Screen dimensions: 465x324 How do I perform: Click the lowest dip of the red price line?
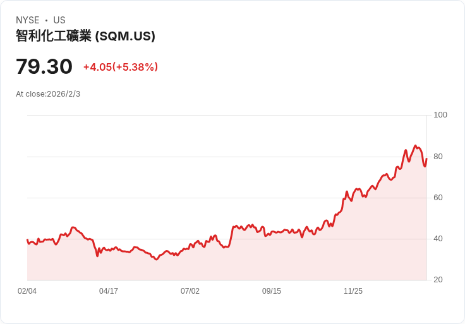tap(156, 259)
